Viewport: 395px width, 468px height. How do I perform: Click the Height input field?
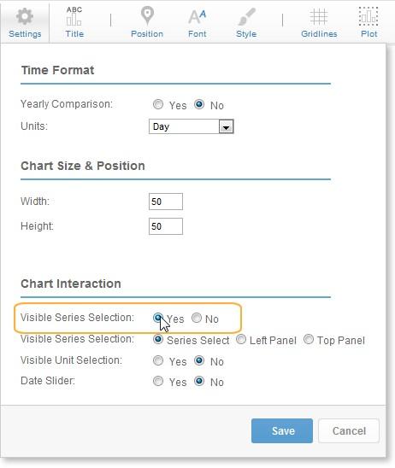pos(166,226)
